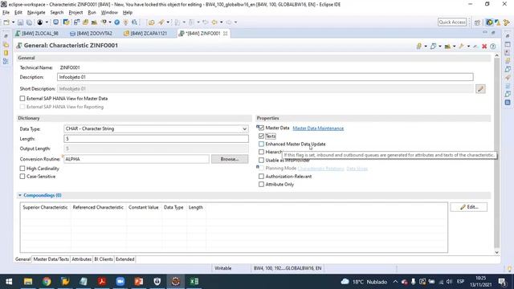The height and width of the screenshot is (289, 514).
Task: Open the Open Perspective icon near Quick Access
Action: click(x=477, y=22)
